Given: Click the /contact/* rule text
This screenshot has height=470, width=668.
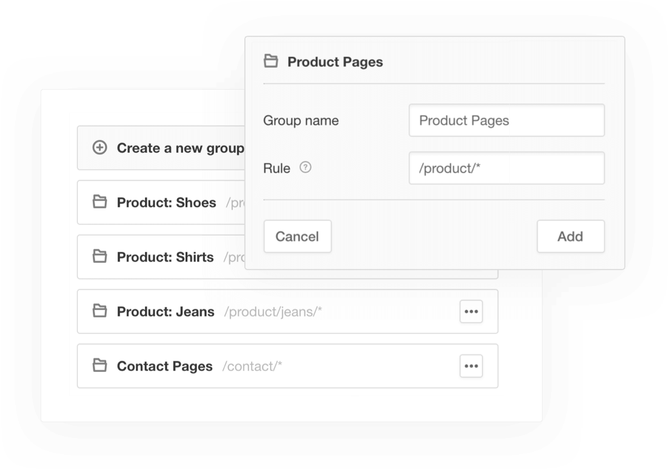Looking at the screenshot, I should click(252, 366).
